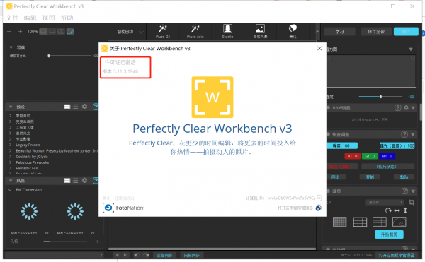Image resolution: width=425 pixels, height=262 pixels.
Task: Open the 帮助 menu
Action: [x=67, y=18]
